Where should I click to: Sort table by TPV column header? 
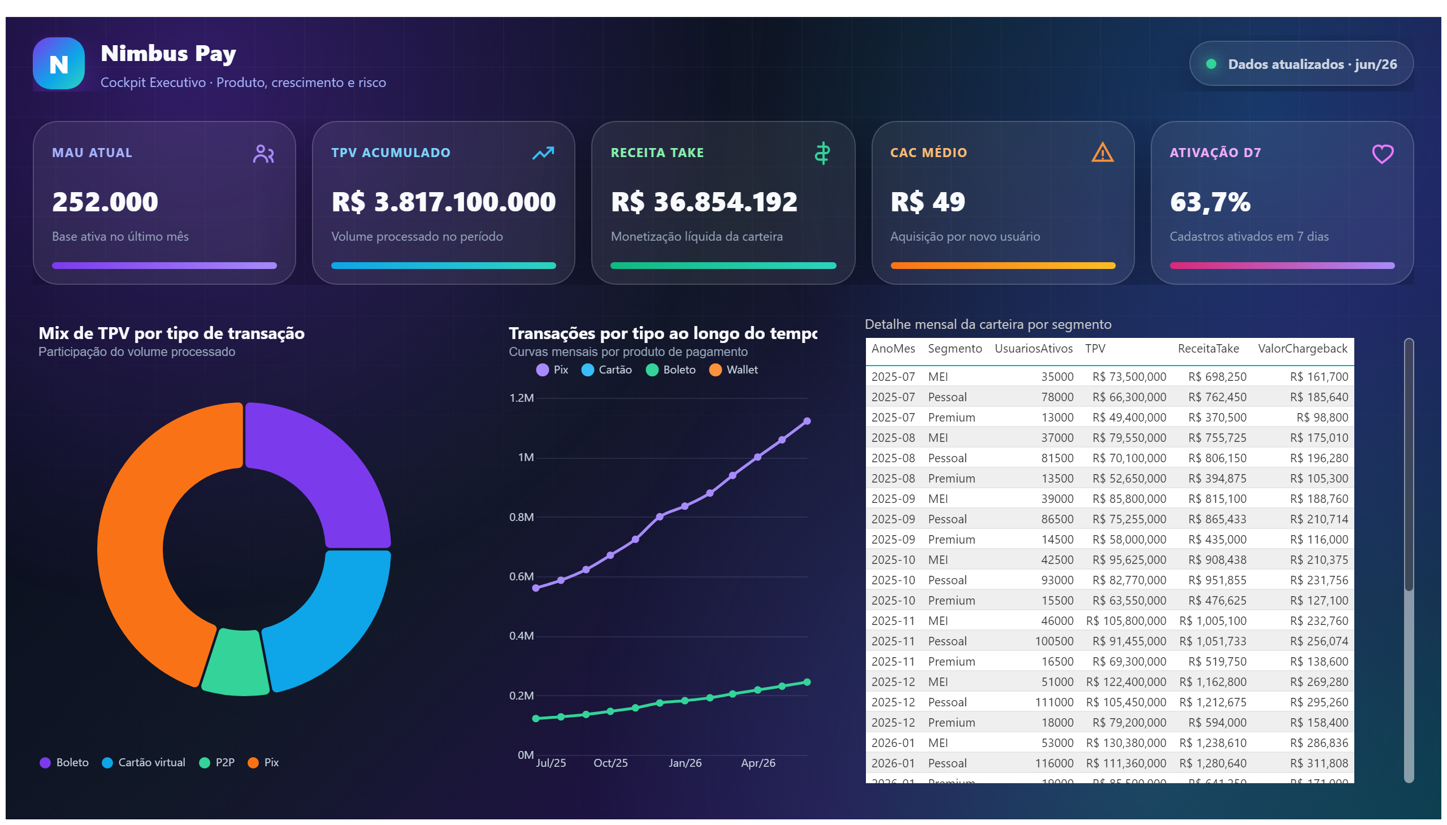point(1095,349)
